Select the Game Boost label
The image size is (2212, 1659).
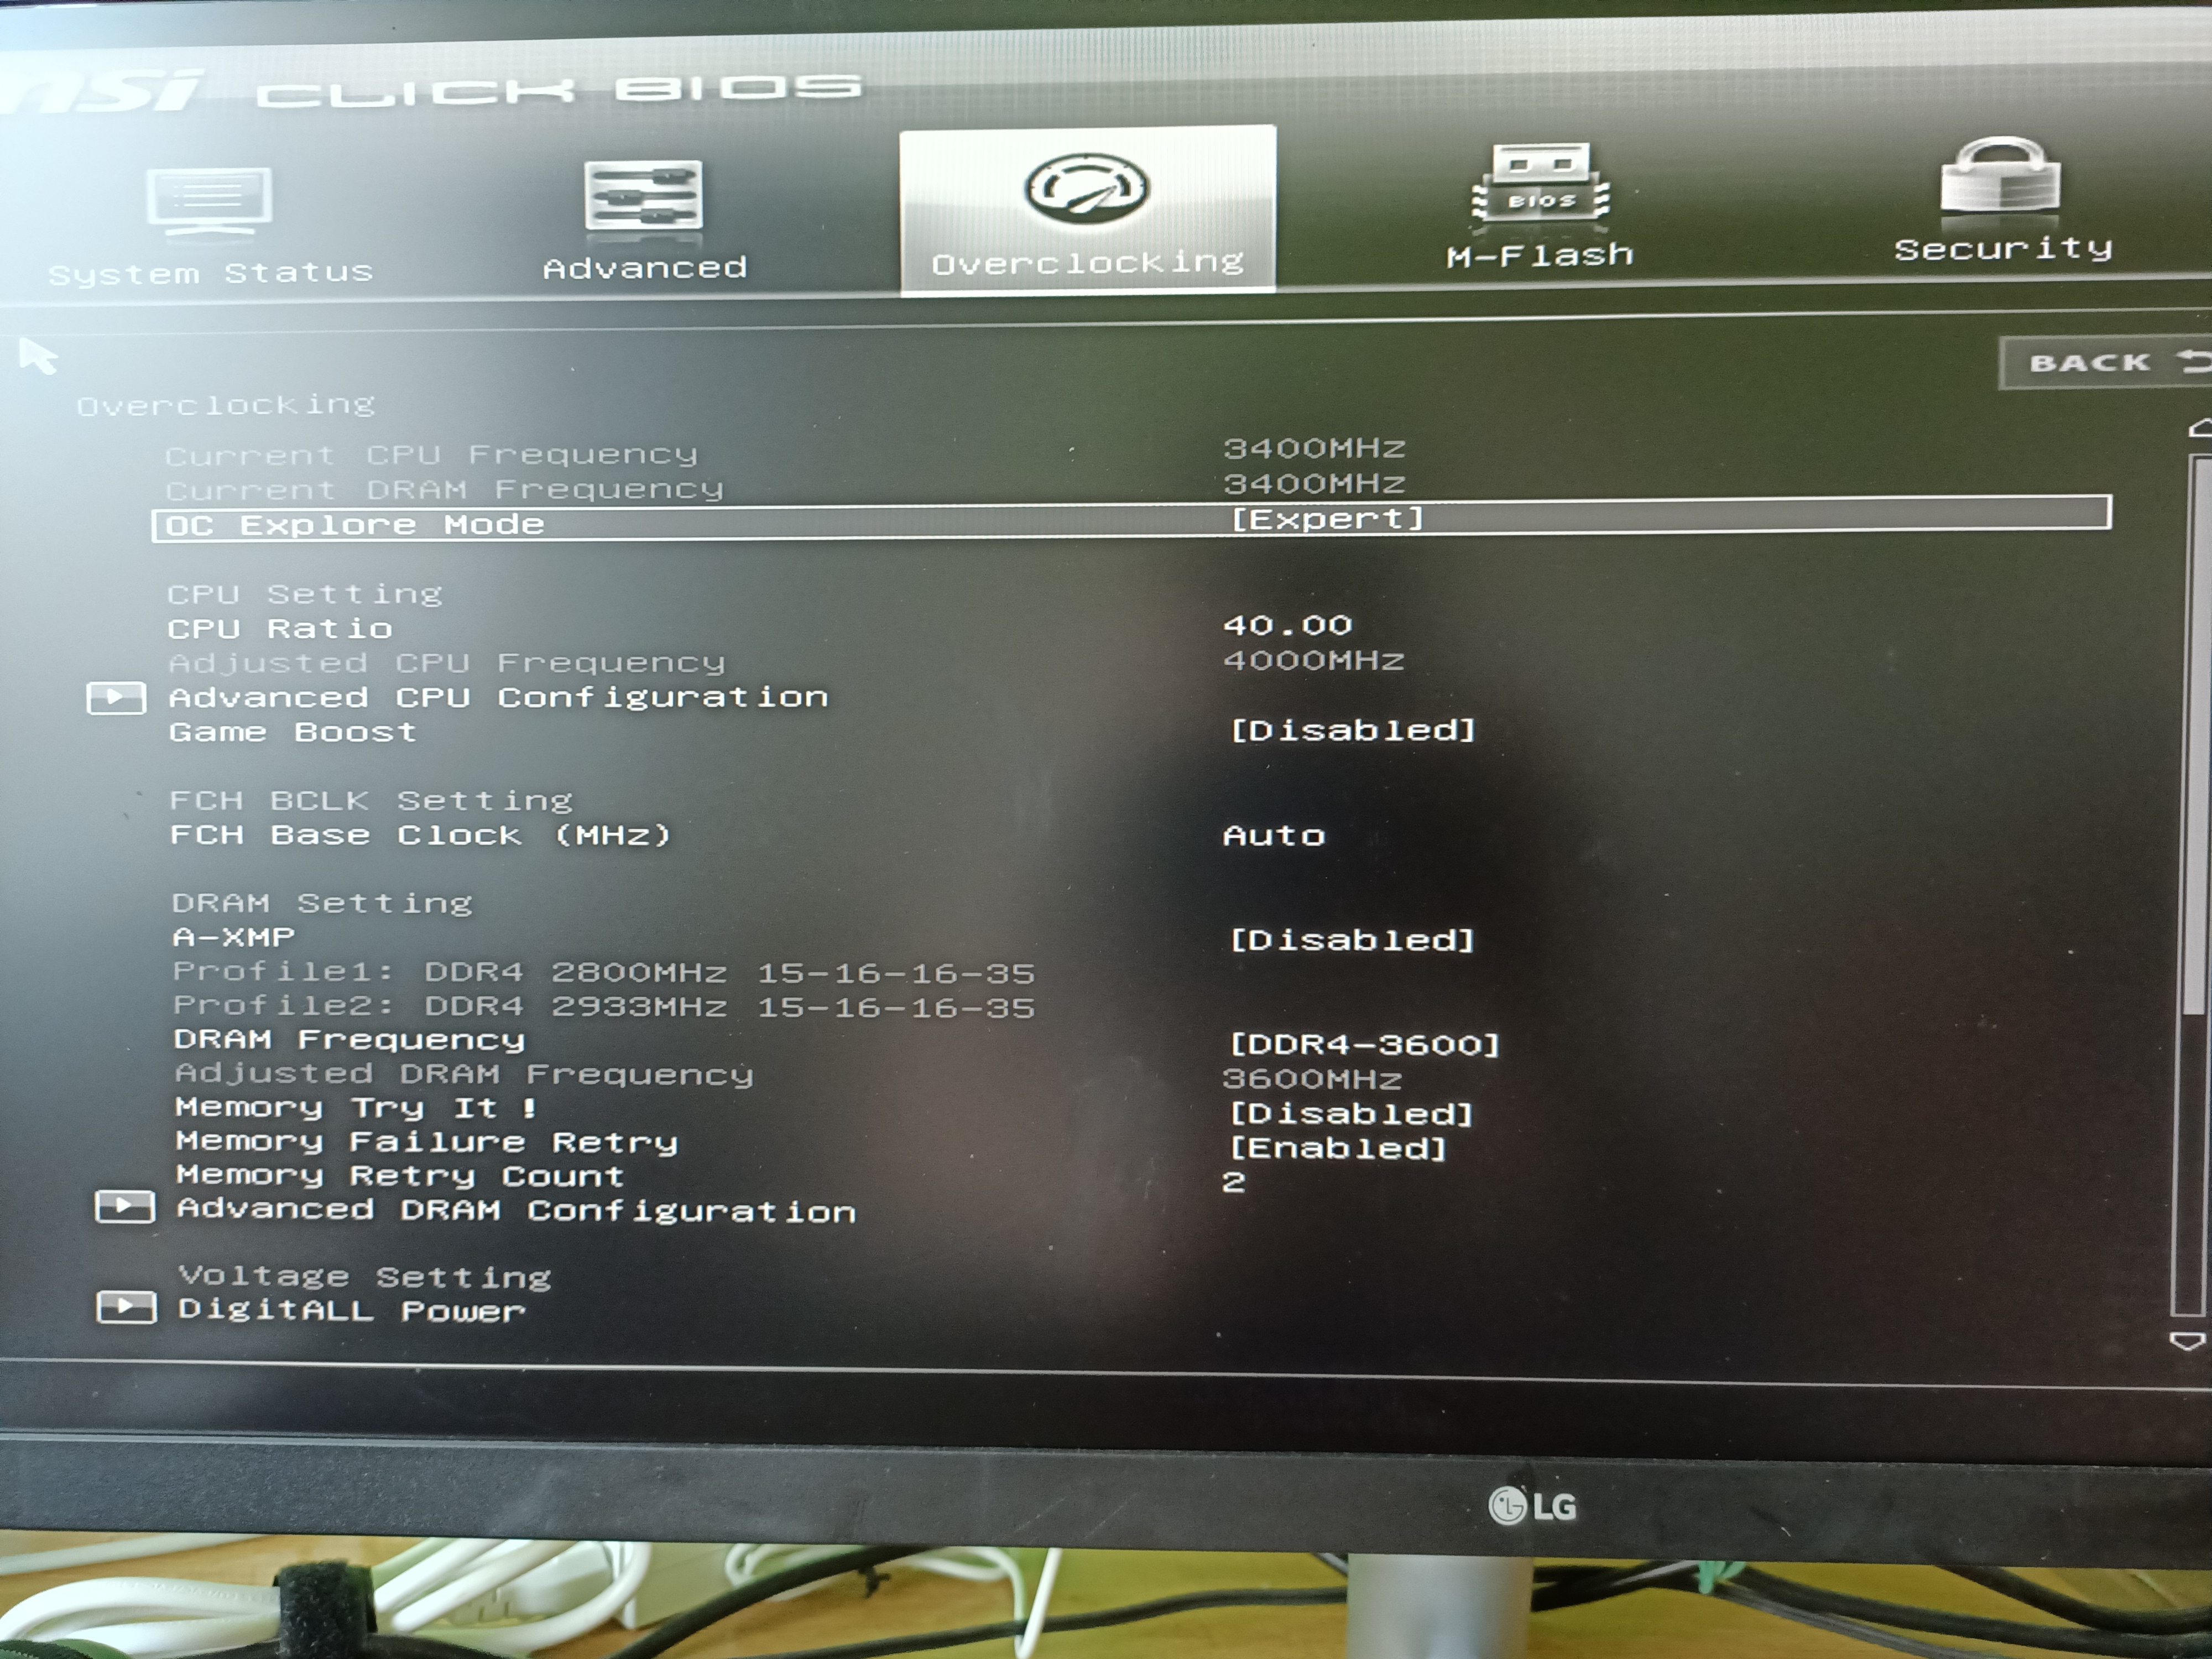(292, 732)
